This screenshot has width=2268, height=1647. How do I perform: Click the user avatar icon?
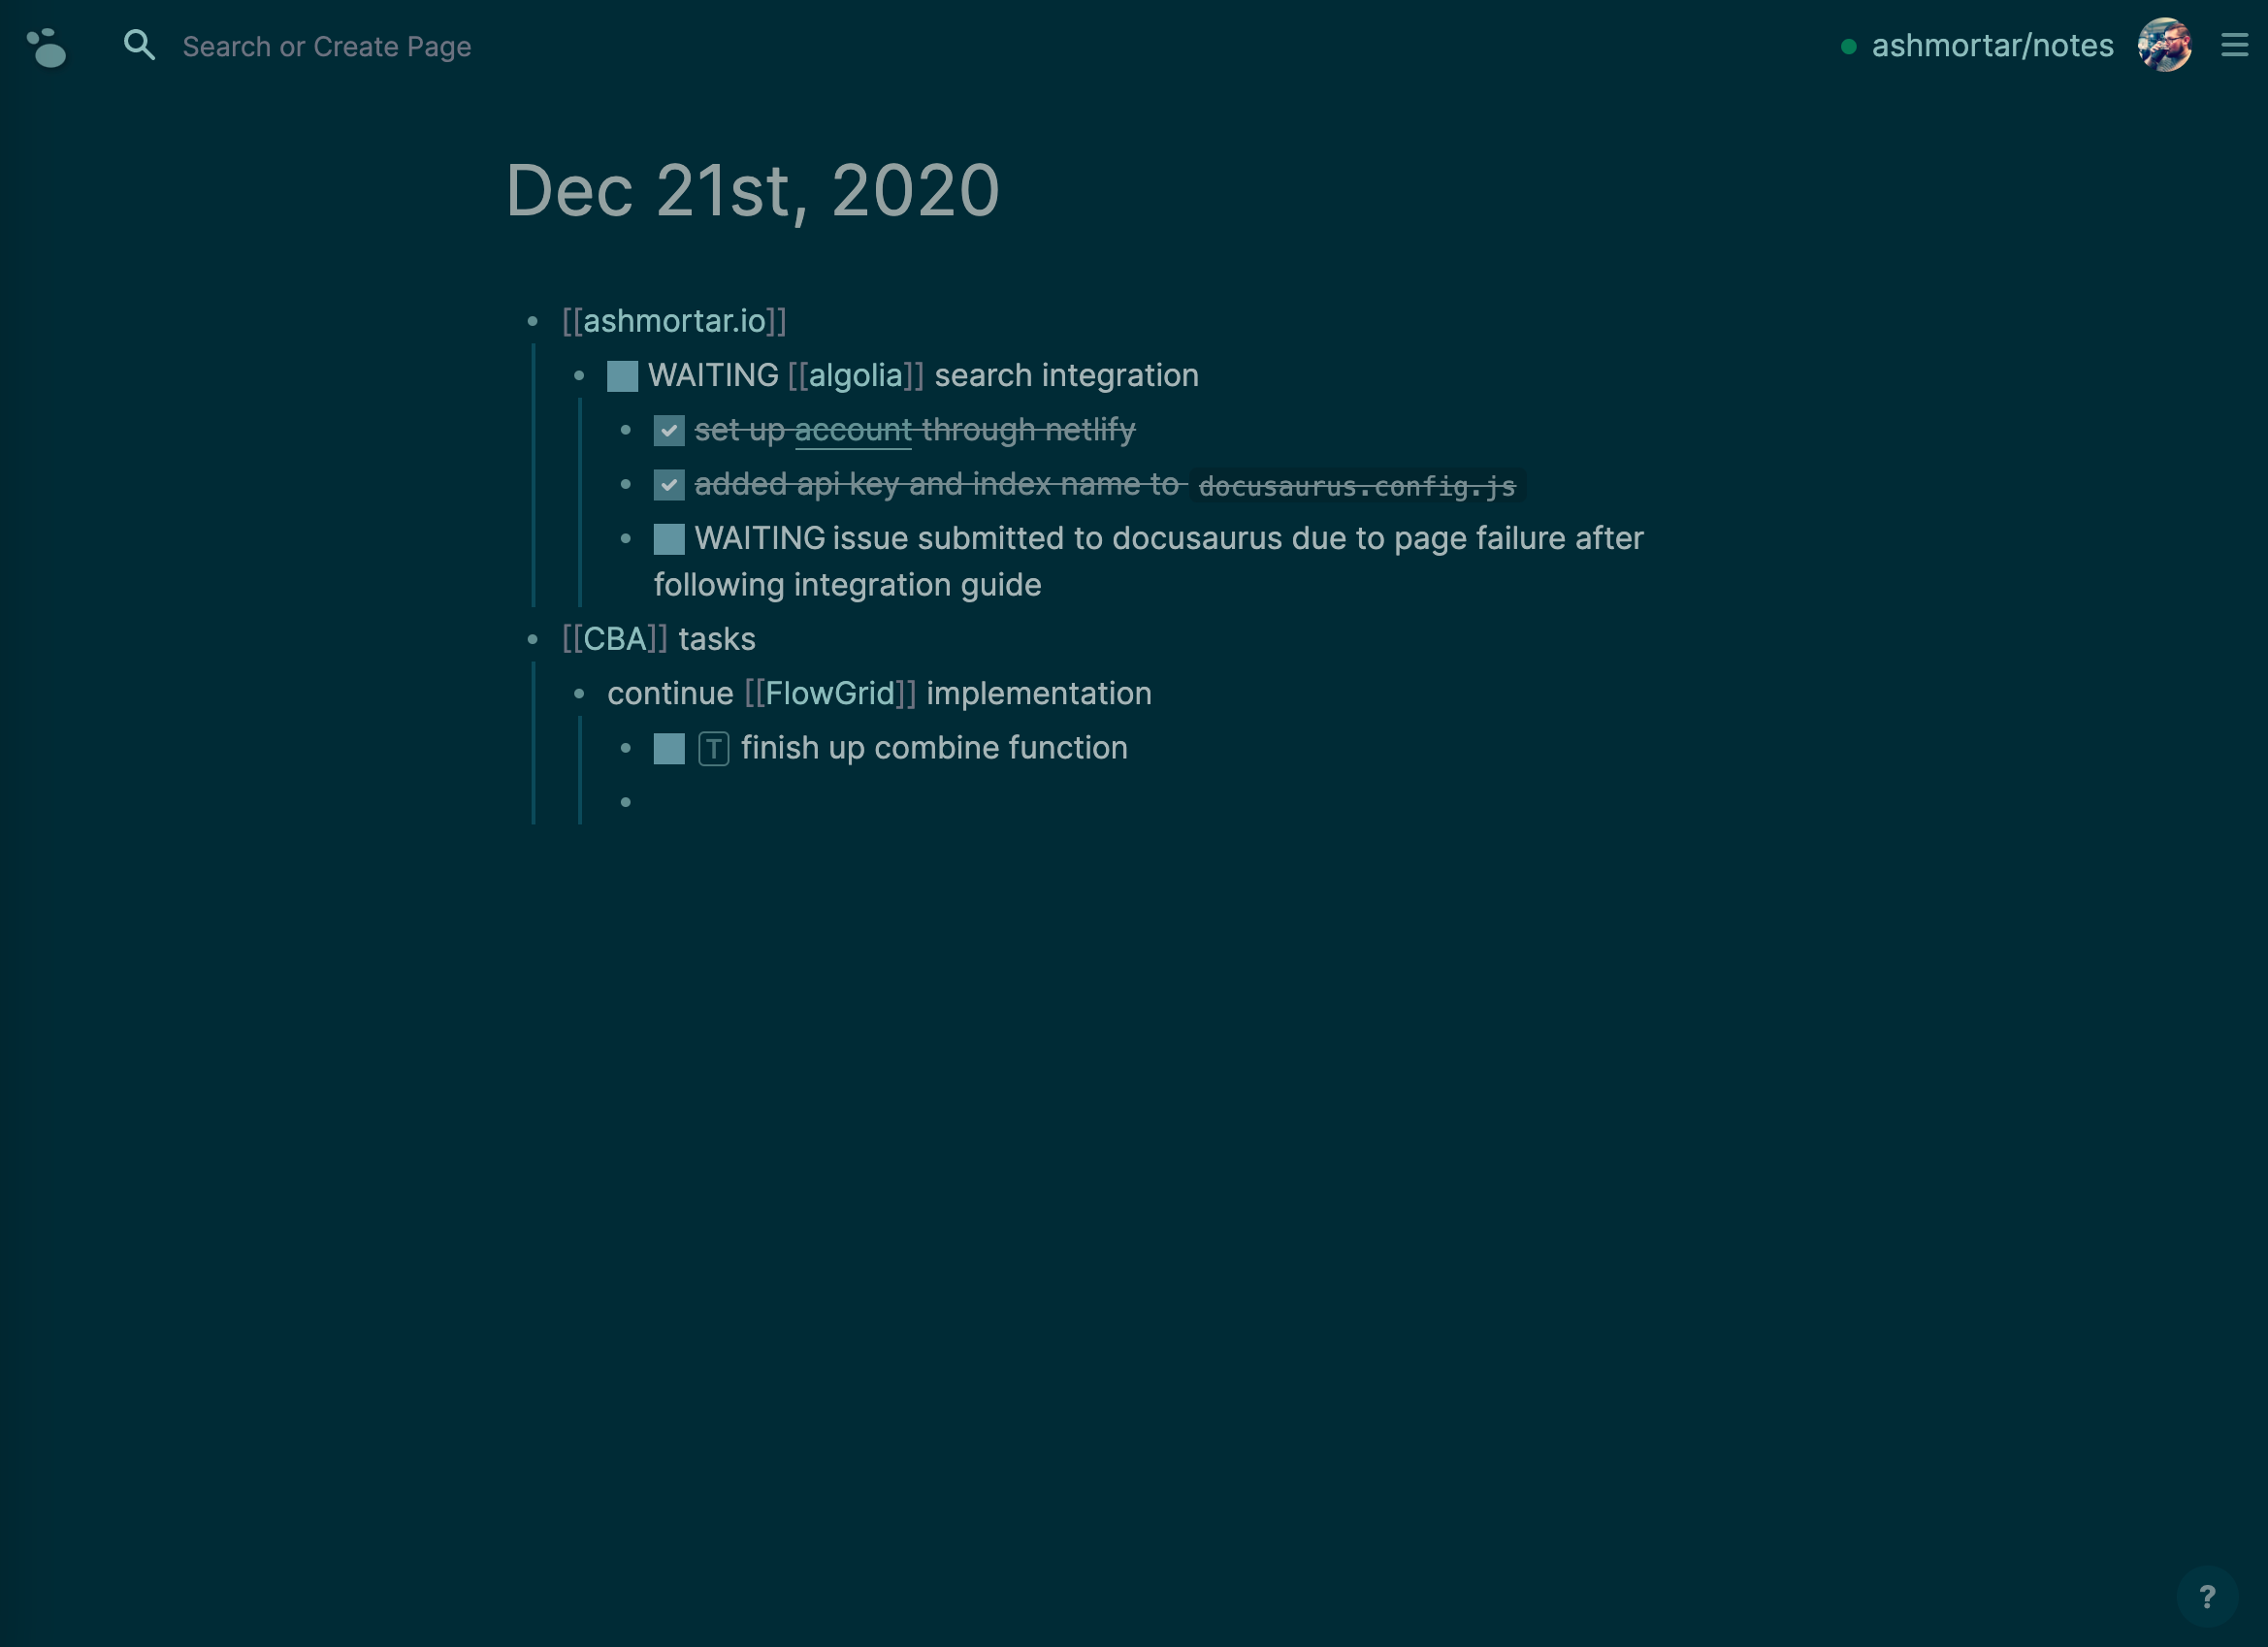[2164, 44]
